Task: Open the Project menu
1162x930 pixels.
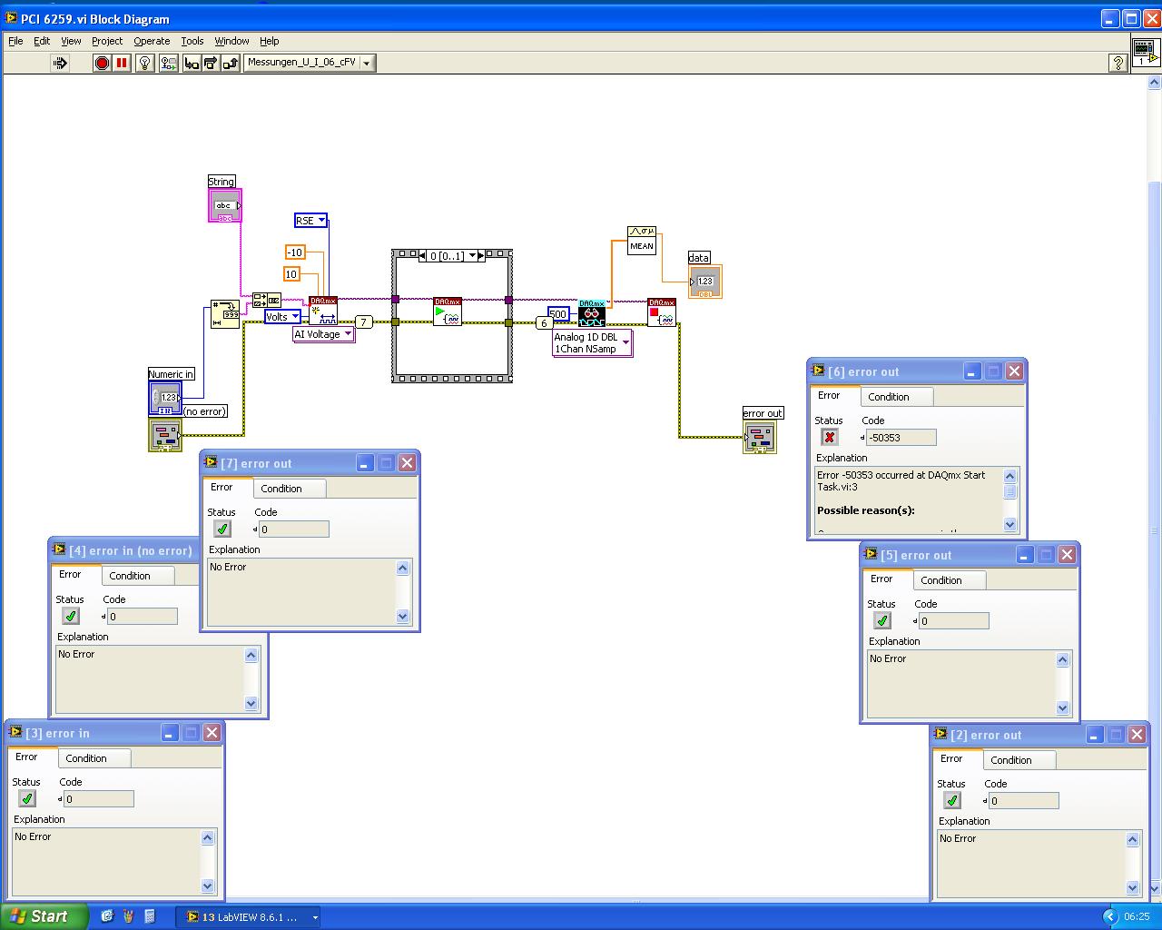Action: click(107, 41)
